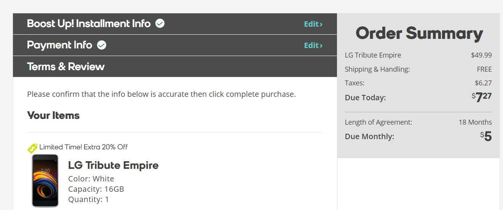Click the Your Items heading
503x210 pixels.
tap(53, 115)
